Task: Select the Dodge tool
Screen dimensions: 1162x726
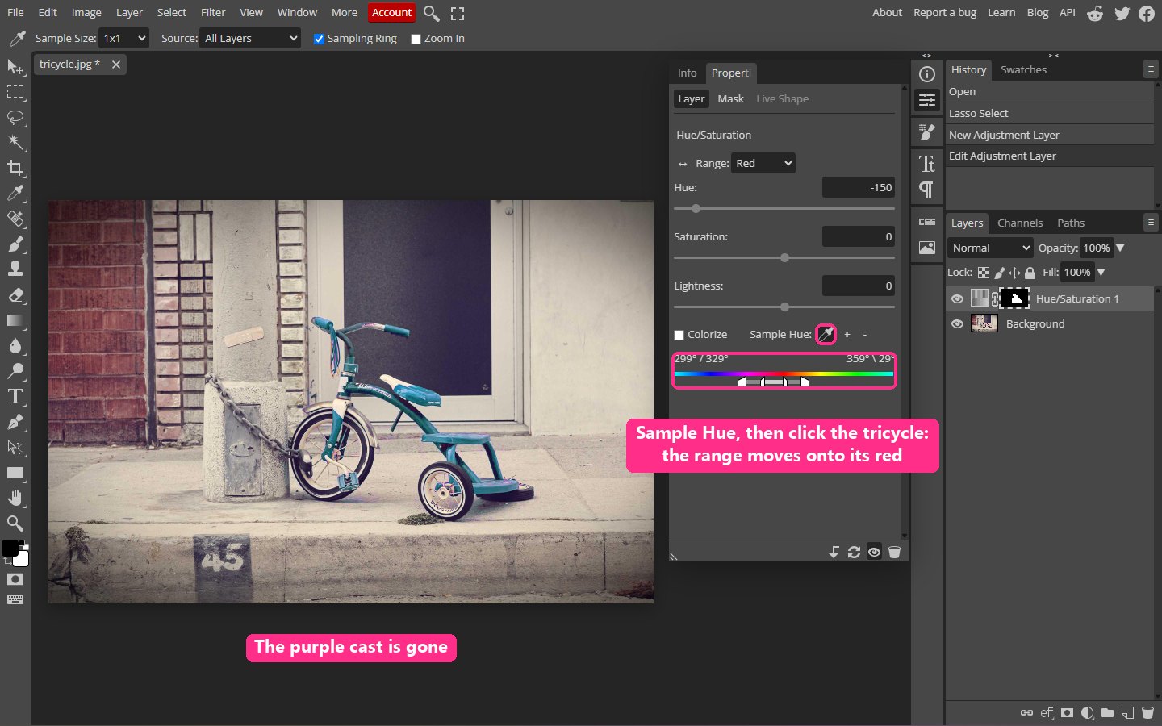Action: click(15, 371)
